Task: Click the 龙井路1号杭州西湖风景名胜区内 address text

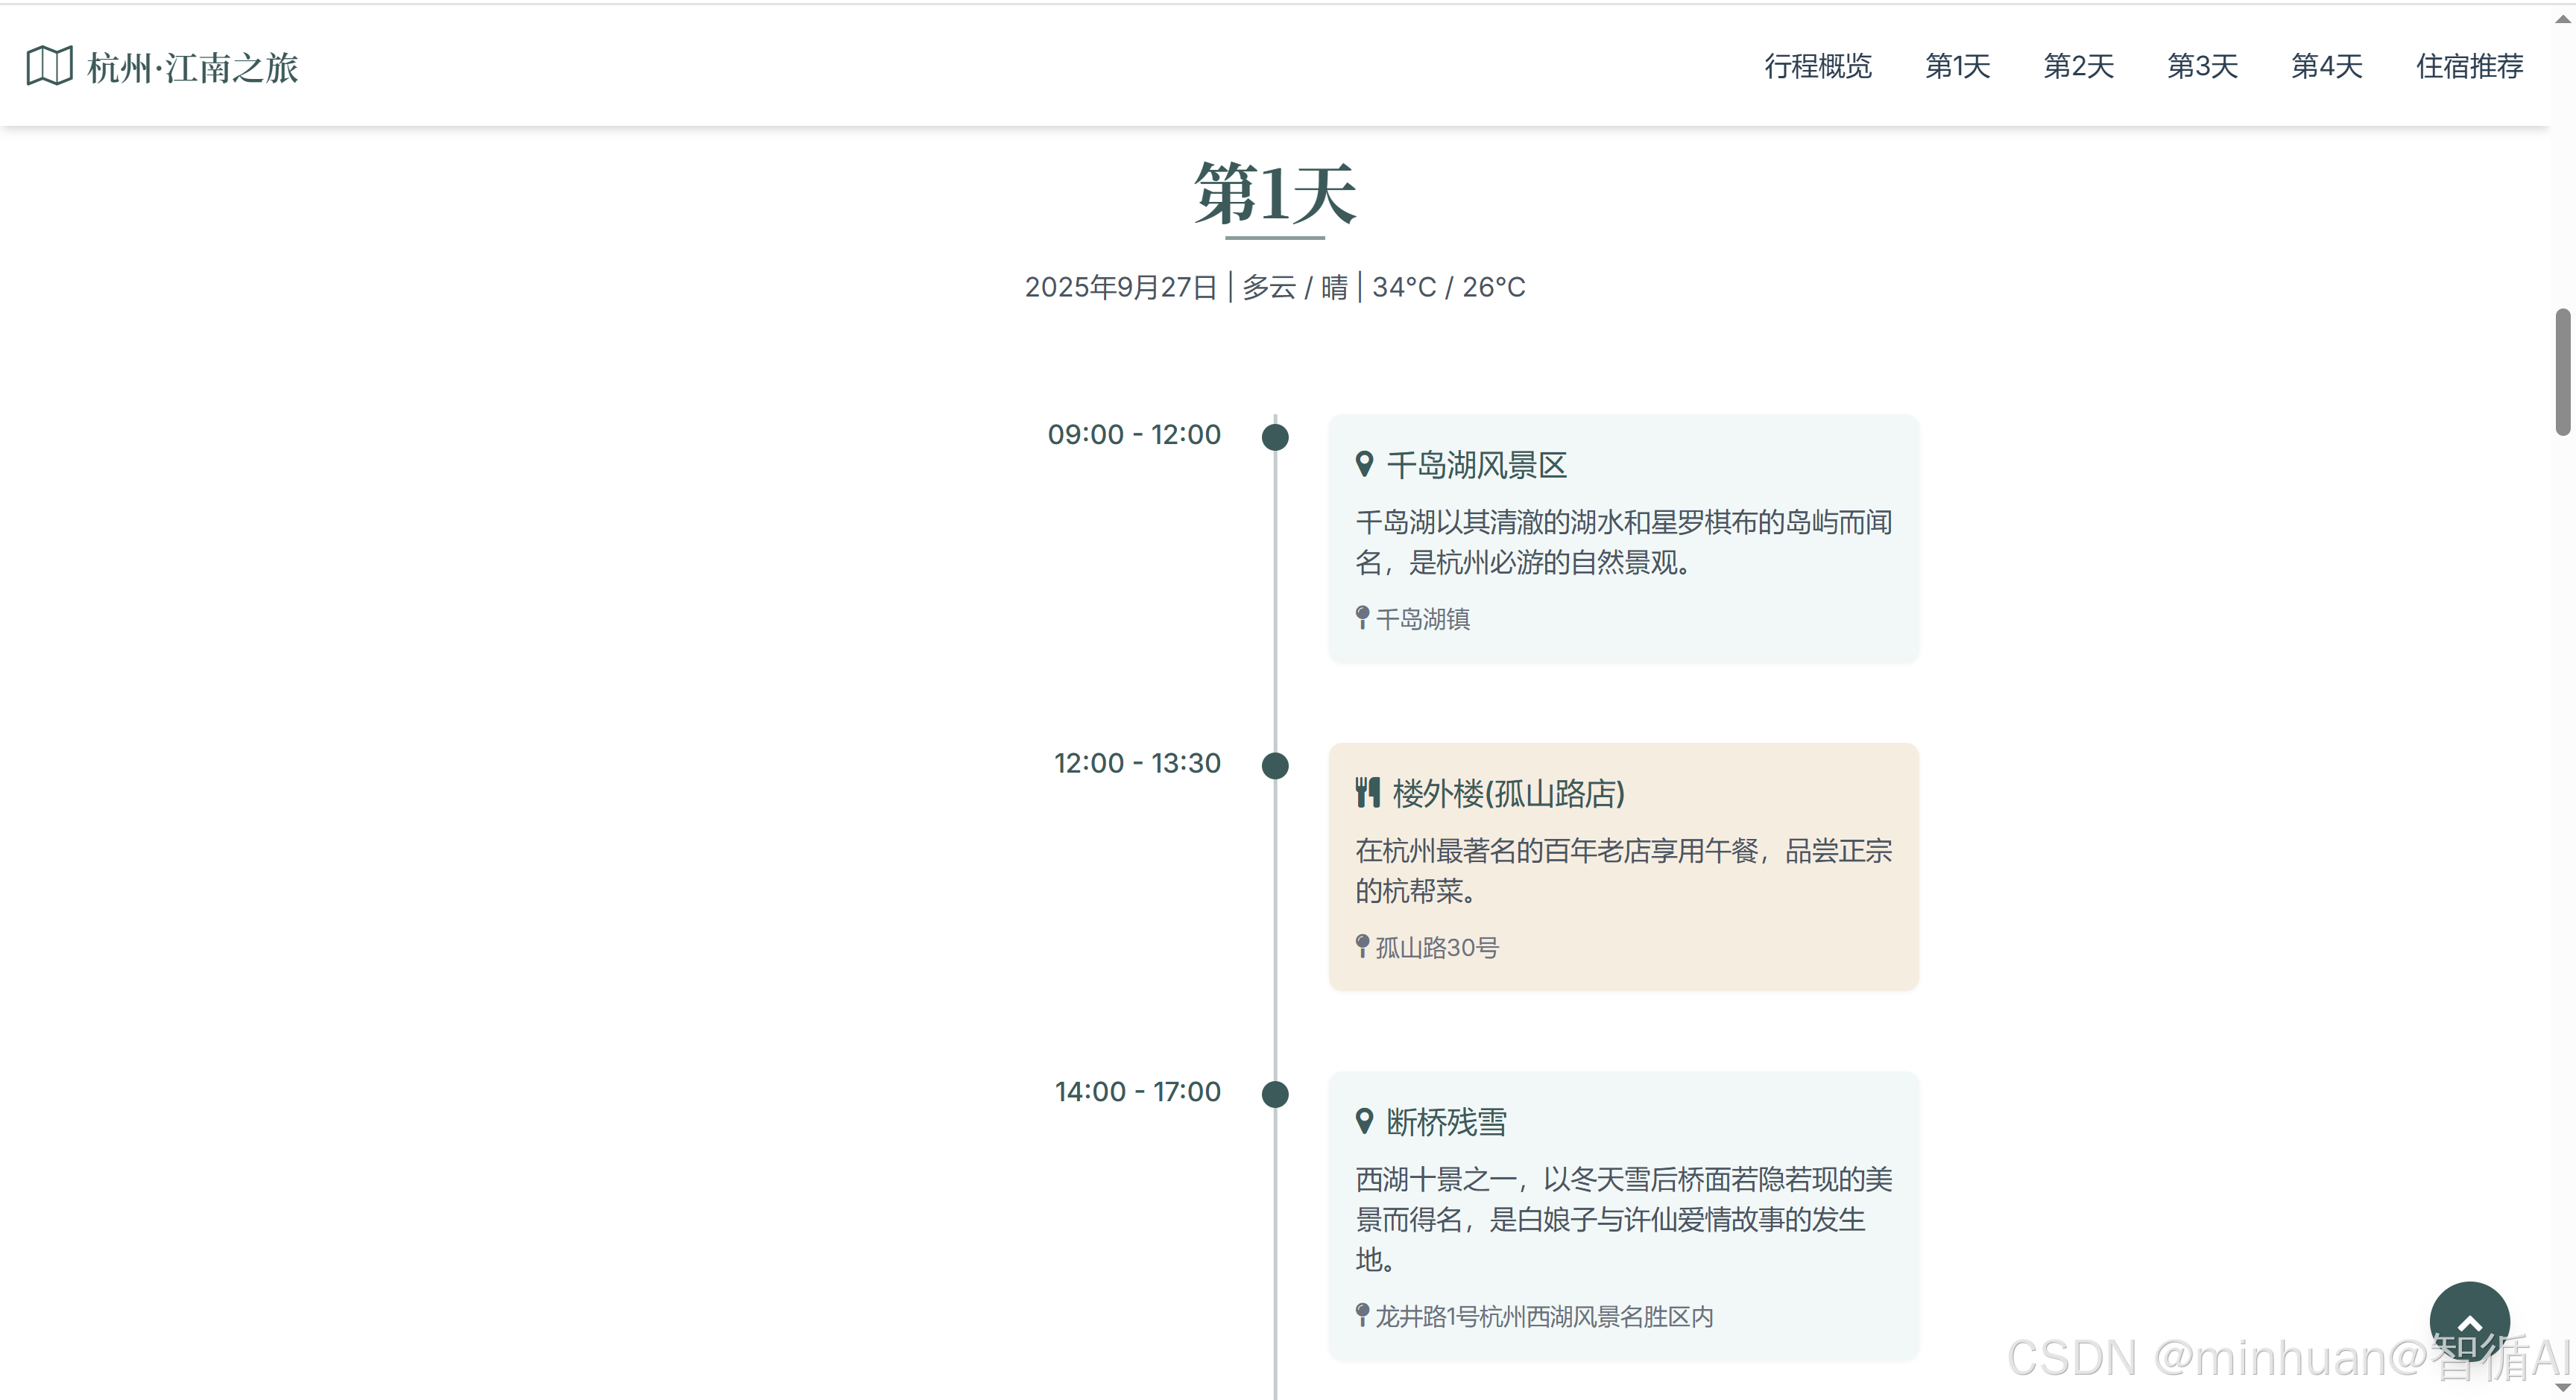Action: point(1544,1316)
